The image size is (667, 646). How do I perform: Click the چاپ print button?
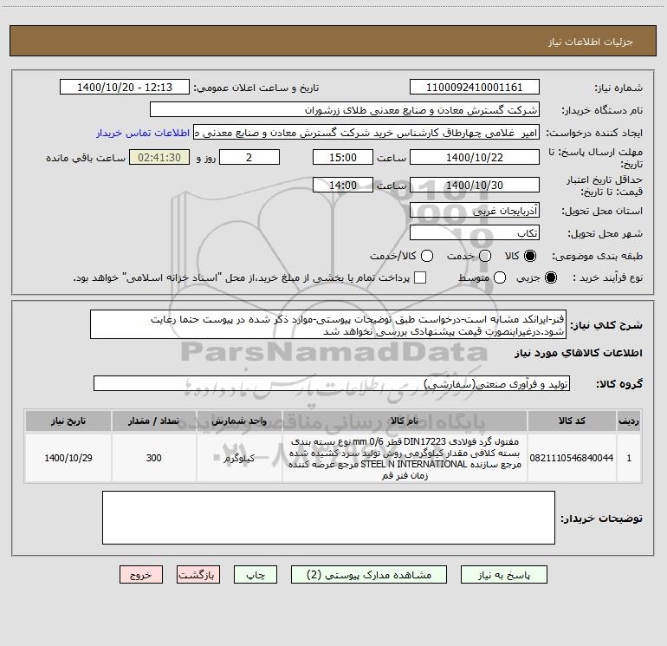pos(256,575)
